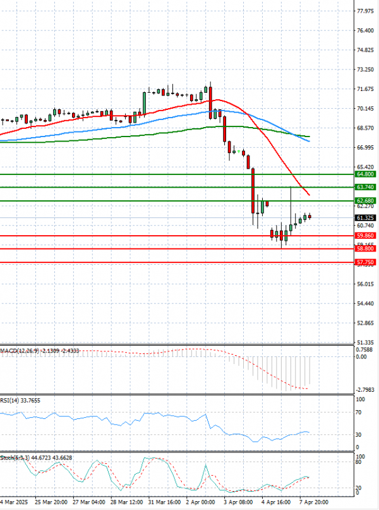379x510 pixels.
Task: Click the 4 Apr 16:00 time label
Action: tap(276, 502)
